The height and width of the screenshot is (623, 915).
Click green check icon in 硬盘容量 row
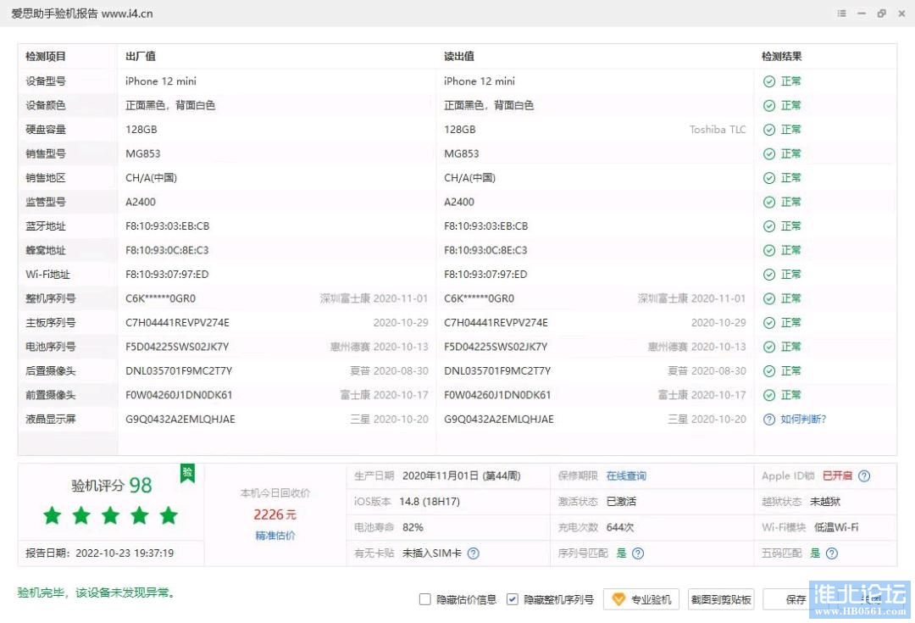coord(769,130)
